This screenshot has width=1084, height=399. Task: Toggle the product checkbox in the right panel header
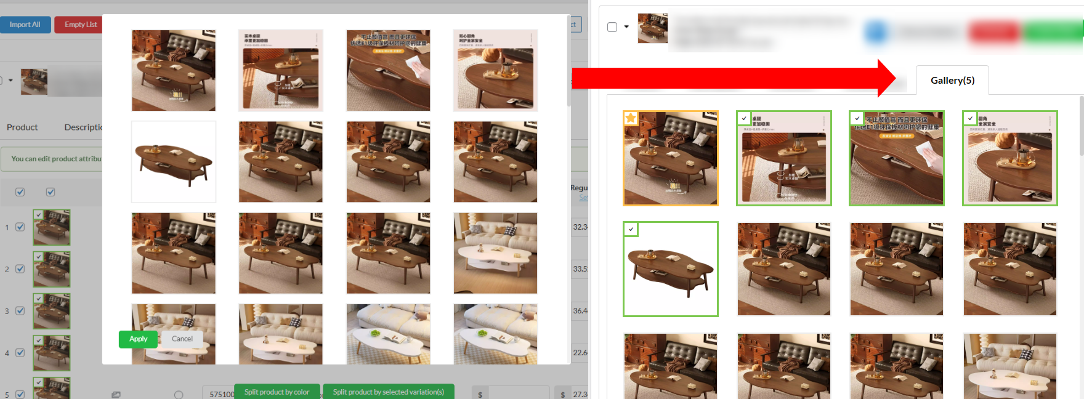(x=612, y=27)
